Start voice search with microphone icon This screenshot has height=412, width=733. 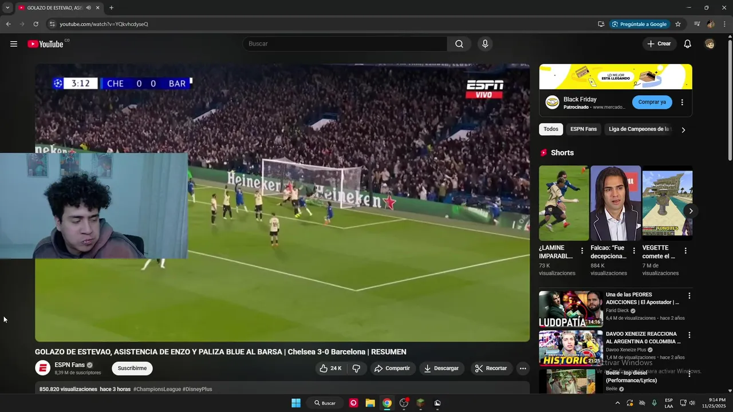(x=485, y=44)
